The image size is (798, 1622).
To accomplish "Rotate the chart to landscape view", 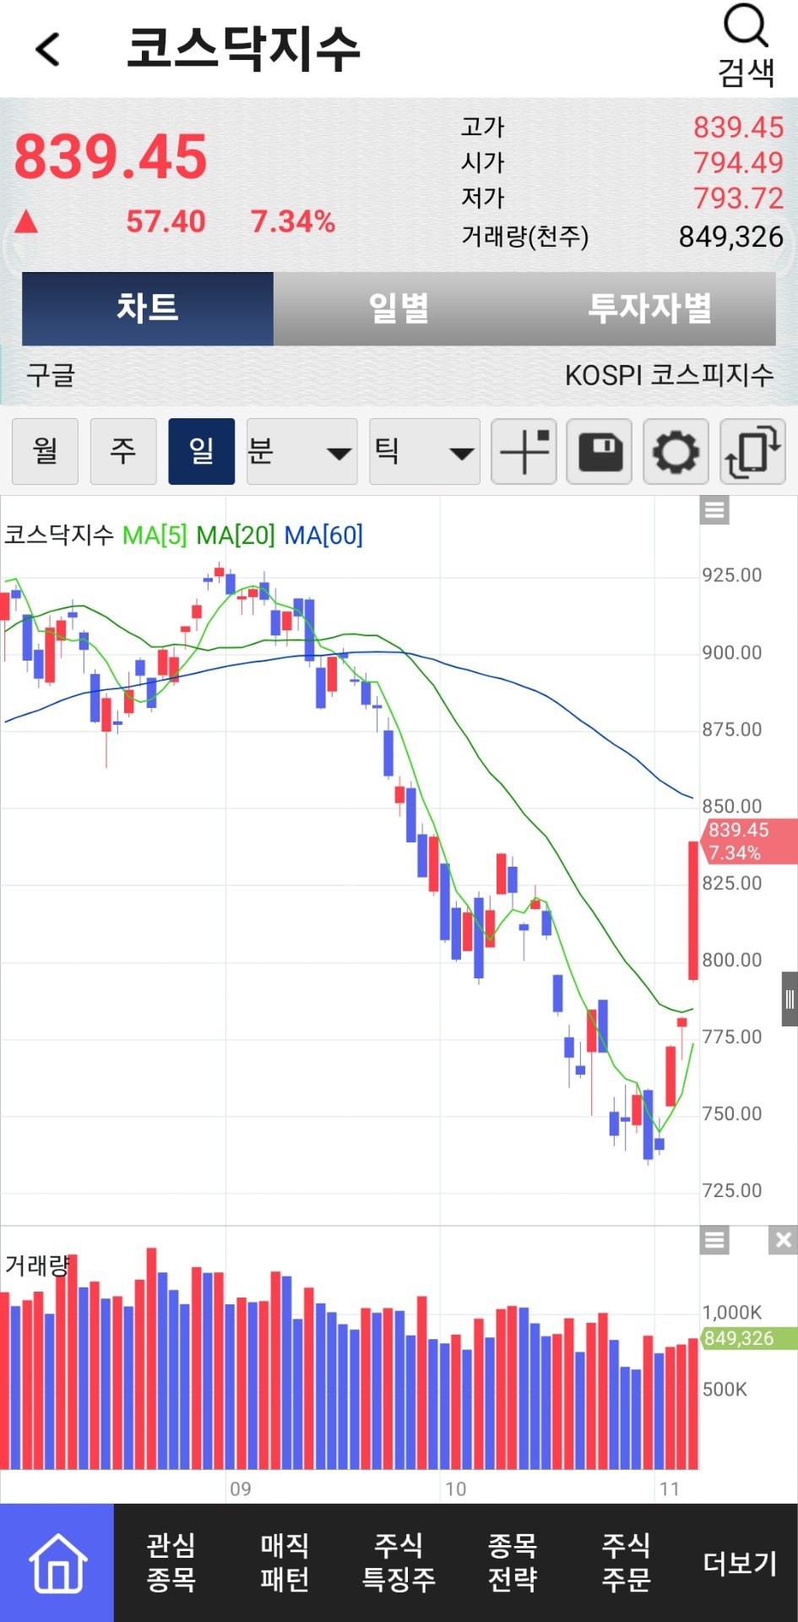I will point(752,451).
